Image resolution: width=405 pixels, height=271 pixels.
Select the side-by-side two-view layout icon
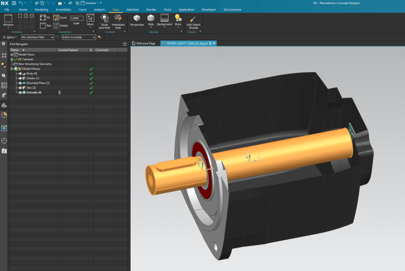click(26, 16)
